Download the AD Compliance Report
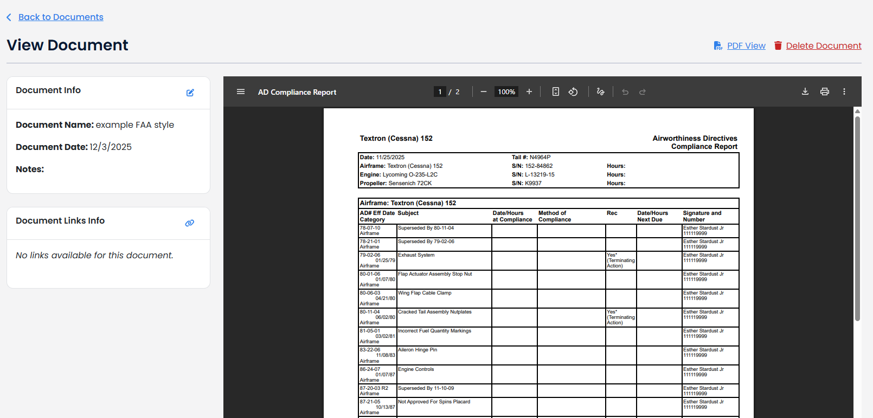This screenshot has width=873, height=418. point(805,92)
